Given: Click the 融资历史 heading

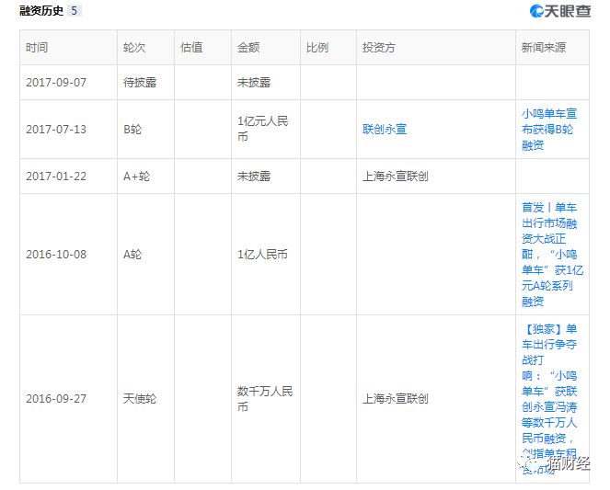Looking at the screenshot, I should point(41,11).
